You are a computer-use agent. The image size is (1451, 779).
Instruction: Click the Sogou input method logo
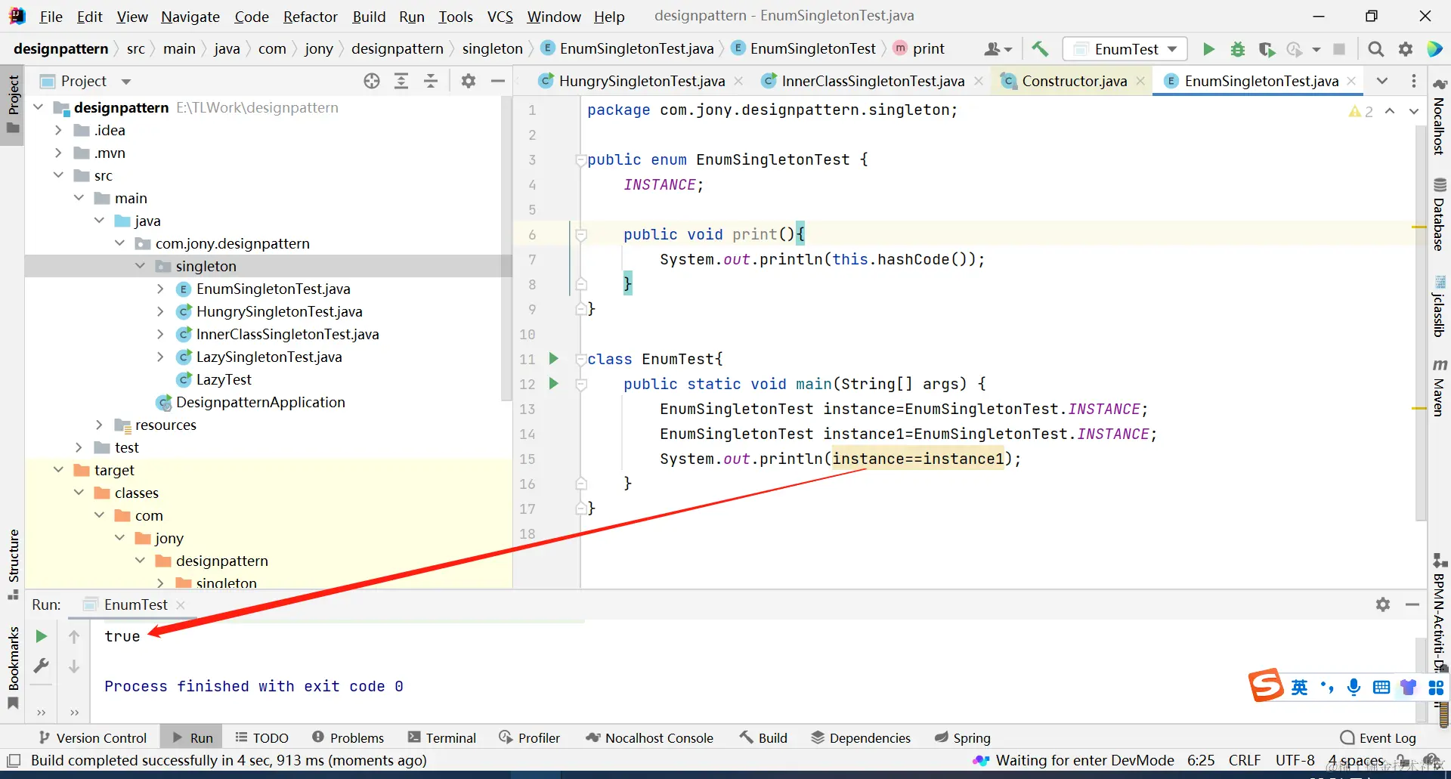[1266, 685]
